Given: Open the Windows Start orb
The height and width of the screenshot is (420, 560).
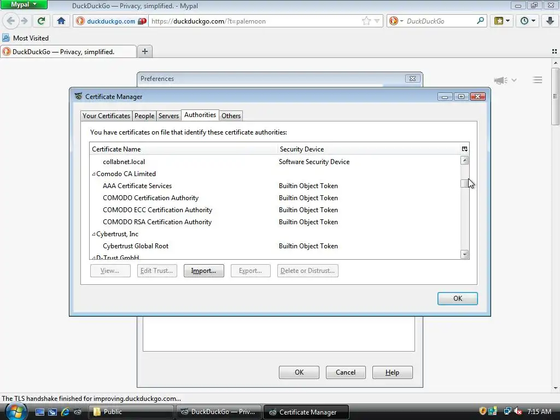Looking at the screenshot, I should 16,411.
